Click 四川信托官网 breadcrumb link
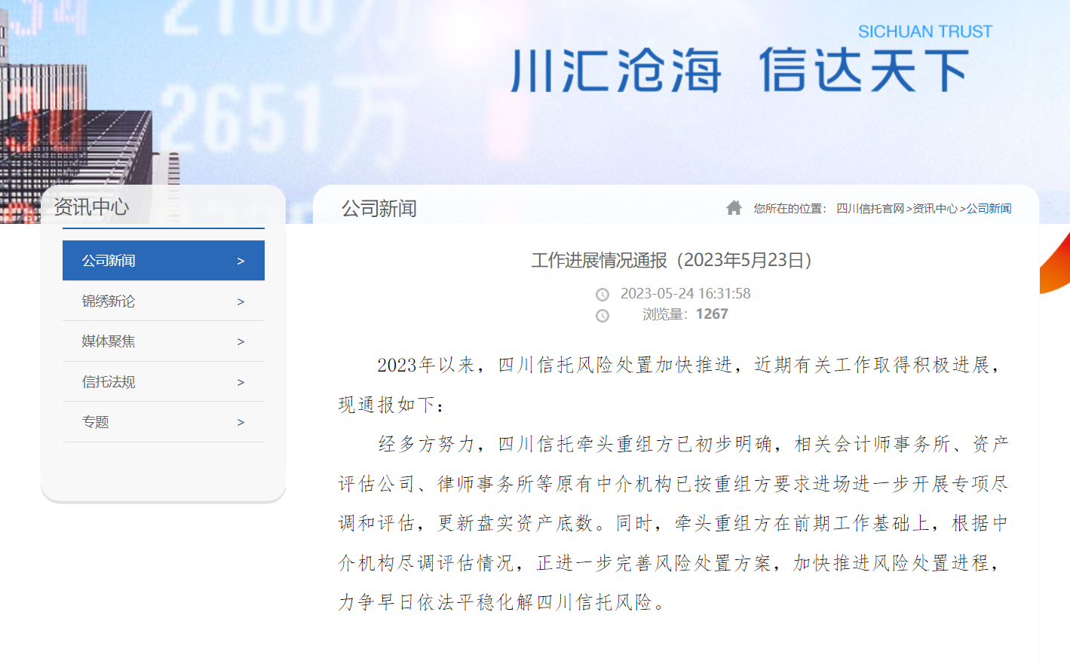 869,209
